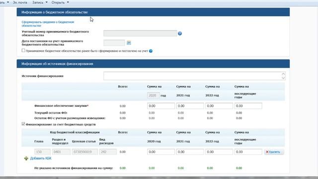Image resolution: width=318 pixels, height=179 pixels.
Task: Click the Учетный номер бюджетного обязательства field
Action: click(140, 33)
